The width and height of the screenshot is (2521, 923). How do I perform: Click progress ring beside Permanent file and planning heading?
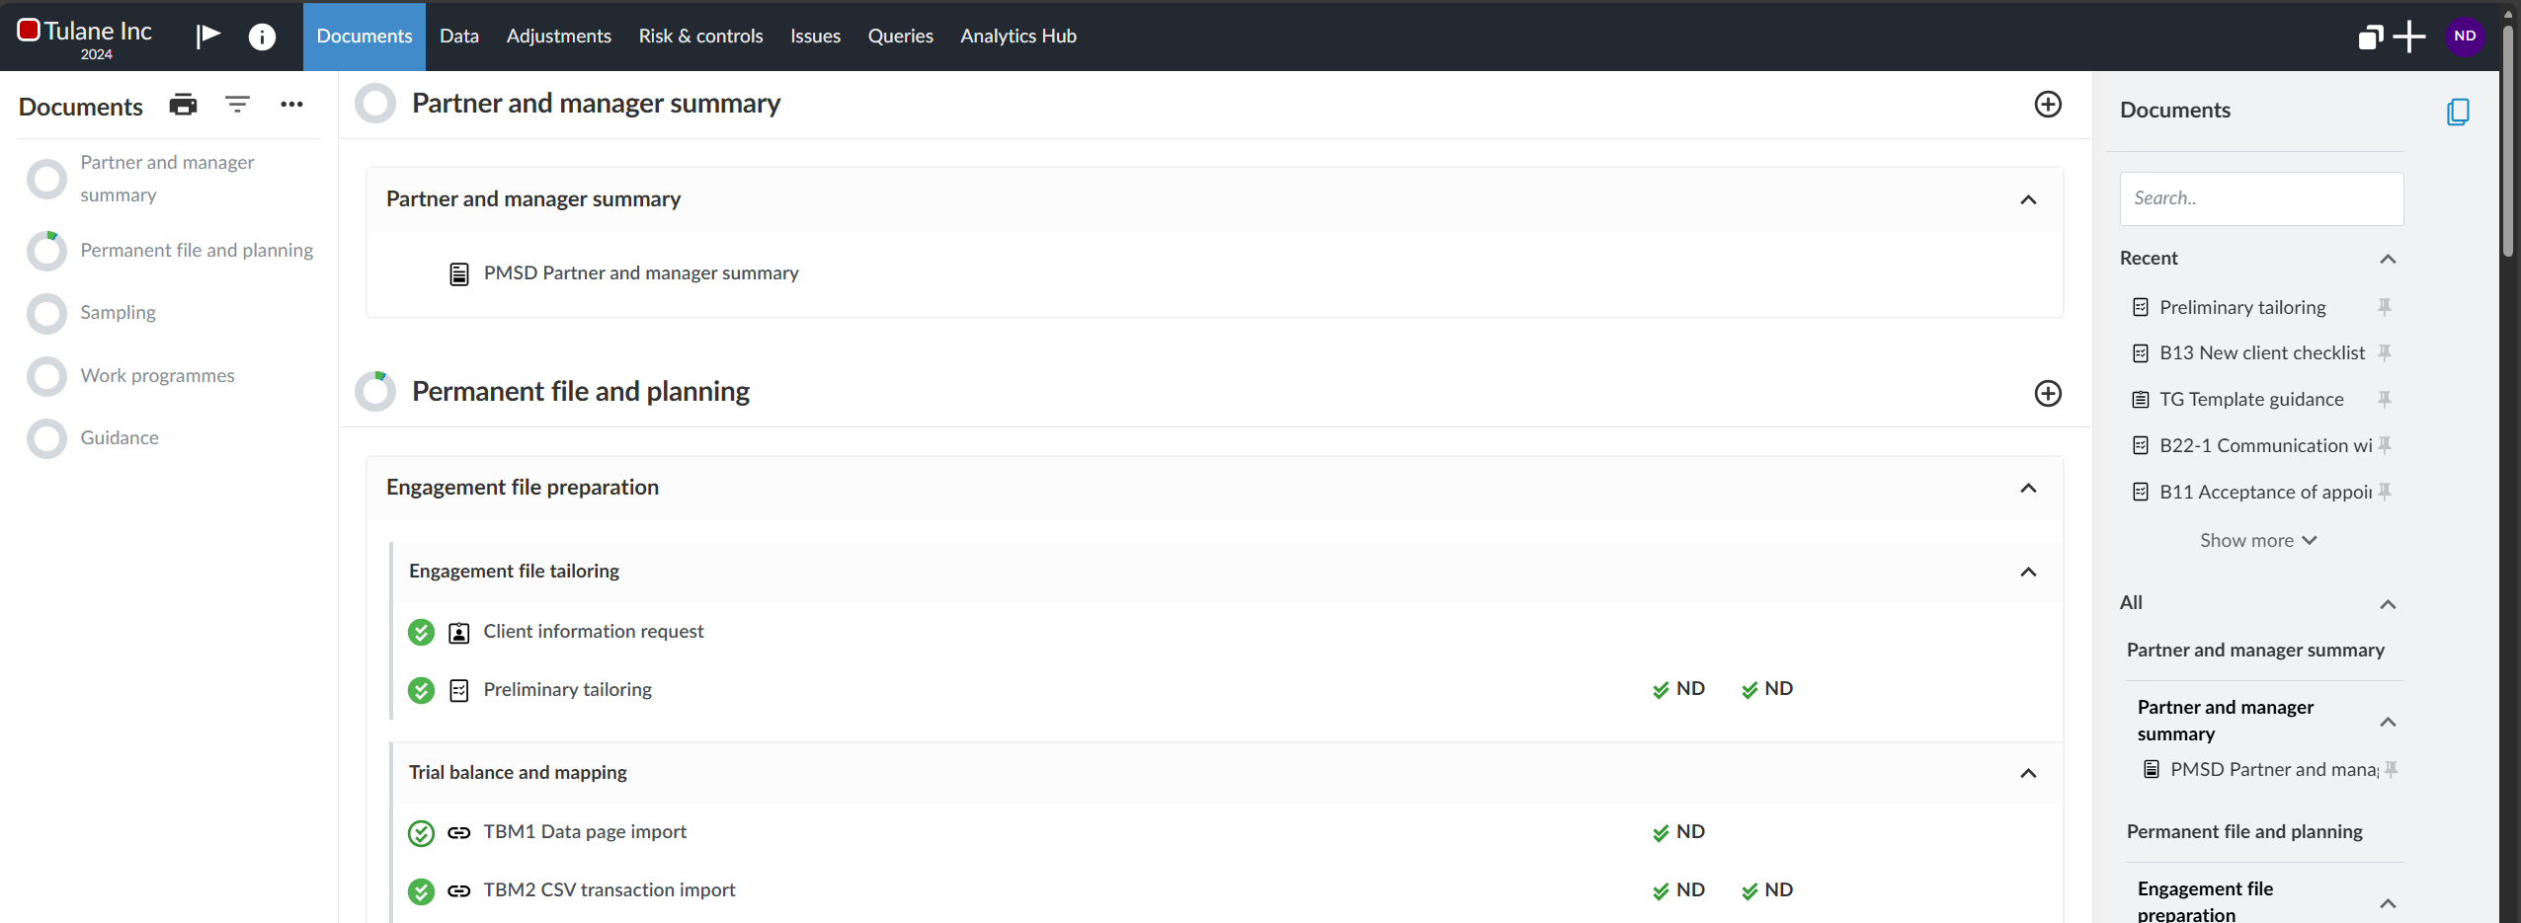coord(375,392)
